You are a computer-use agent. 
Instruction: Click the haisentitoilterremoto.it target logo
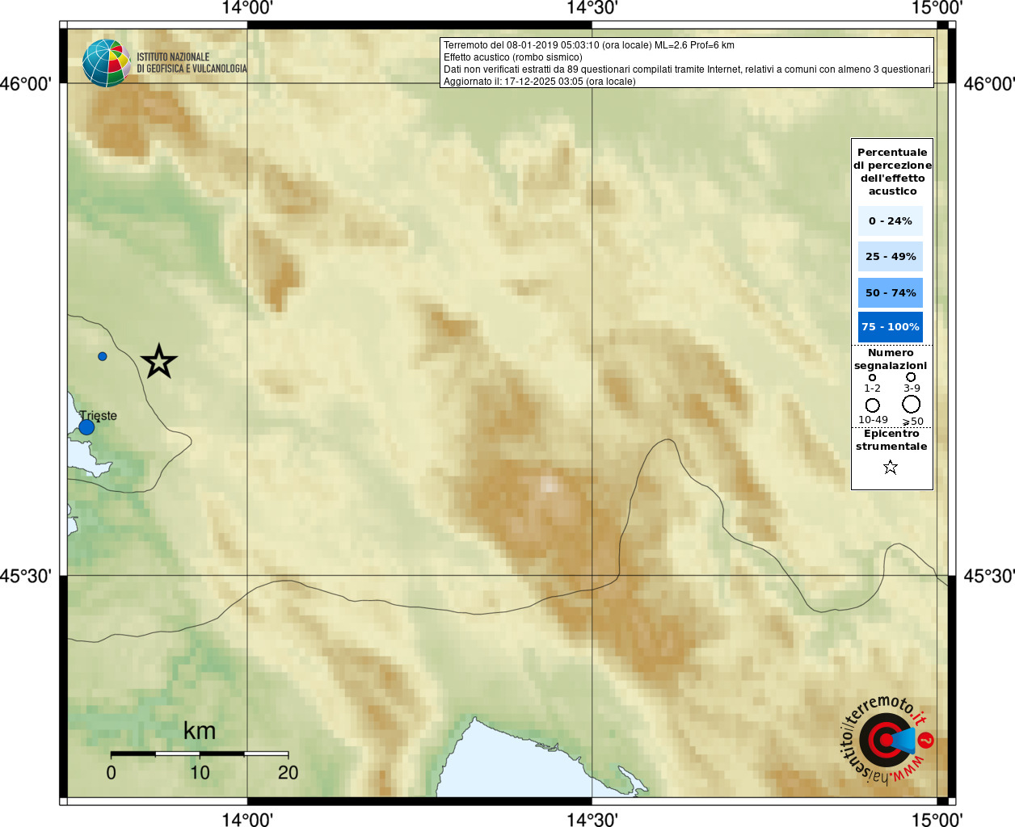pos(887,740)
